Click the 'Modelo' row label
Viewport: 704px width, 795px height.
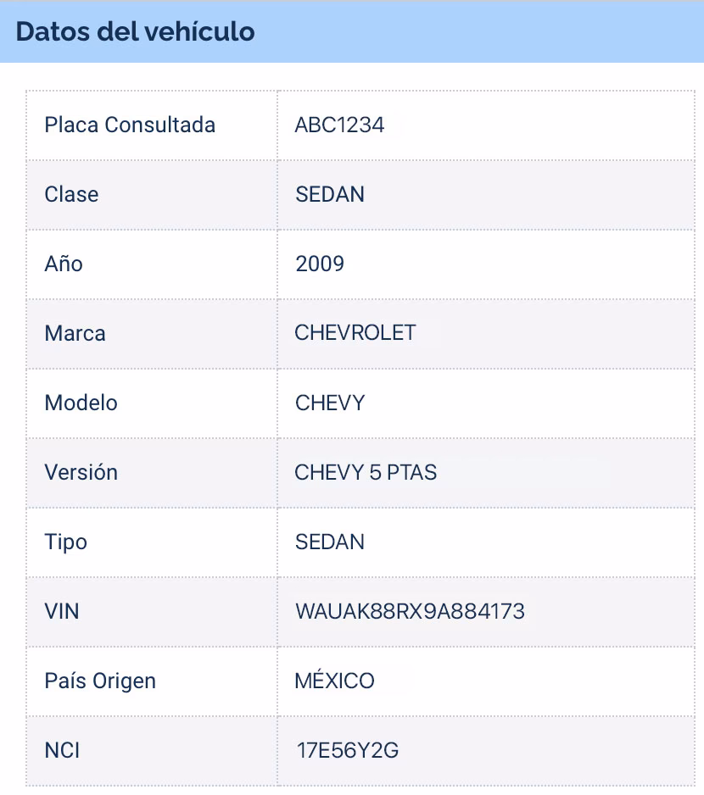tap(81, 403)
